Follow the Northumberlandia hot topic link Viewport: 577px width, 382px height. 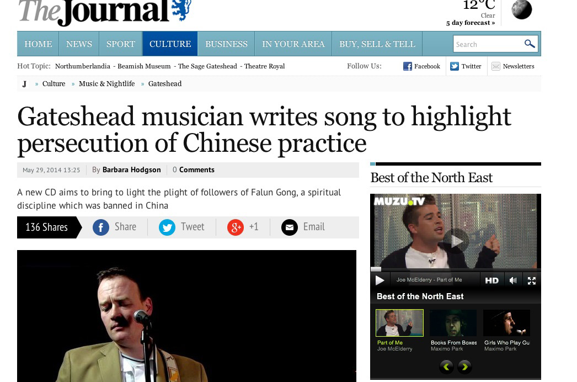pos(83,66)
